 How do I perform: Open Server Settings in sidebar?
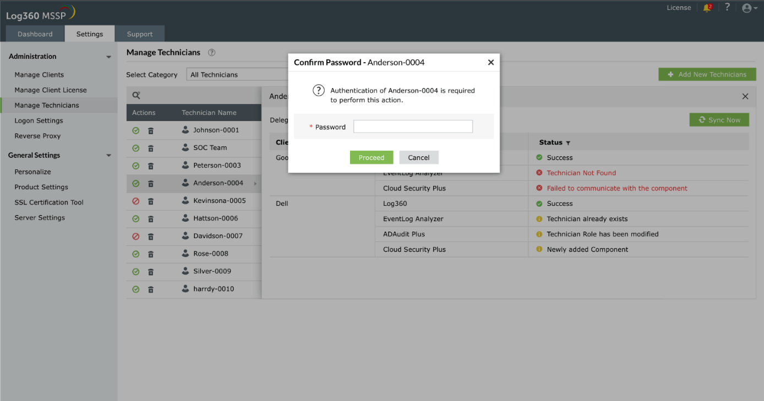(40, 218)
